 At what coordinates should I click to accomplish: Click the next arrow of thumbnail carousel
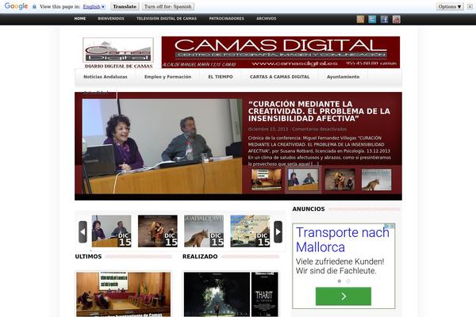(278, 231)
